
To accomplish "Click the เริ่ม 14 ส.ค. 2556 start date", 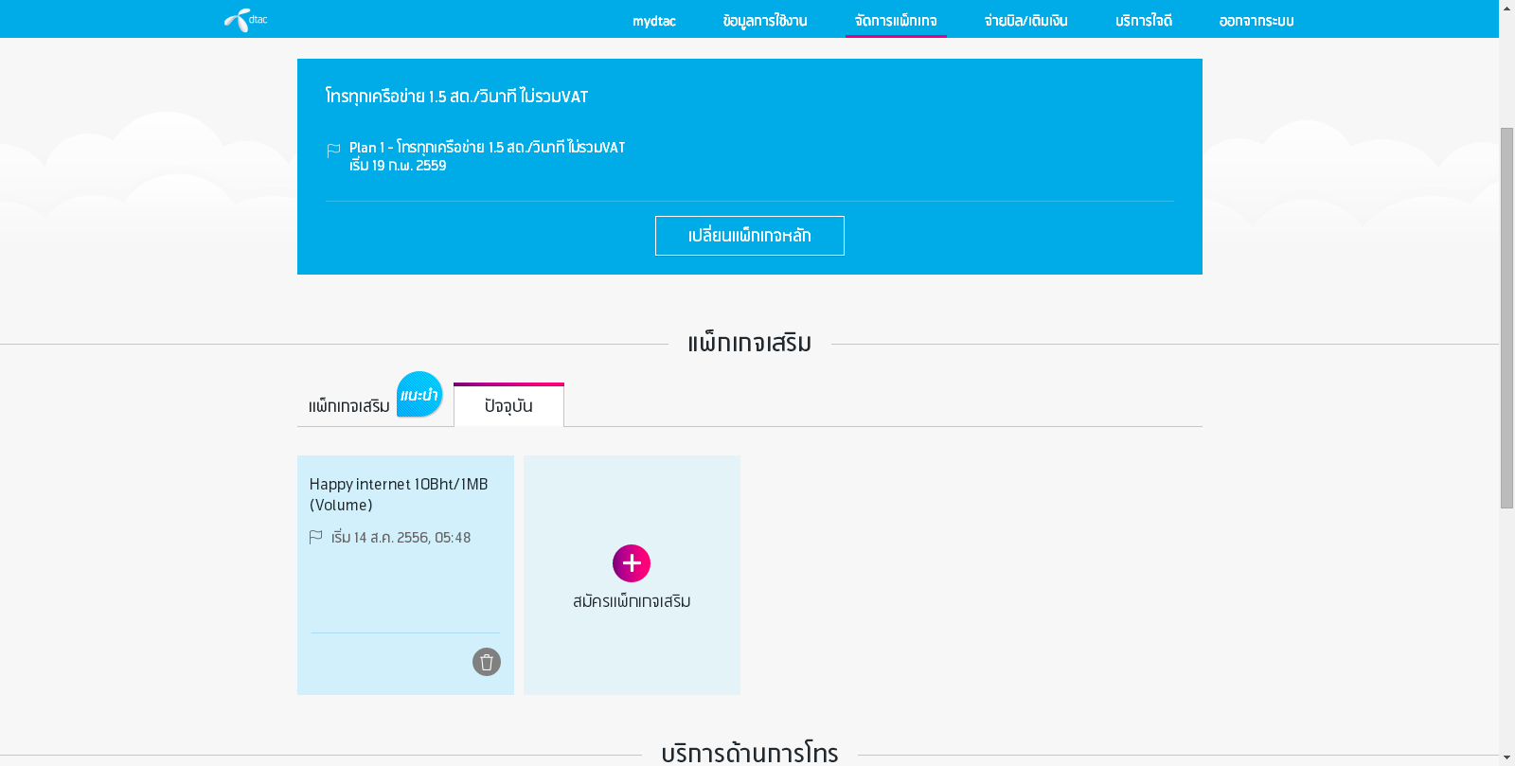I will [401, 538].
